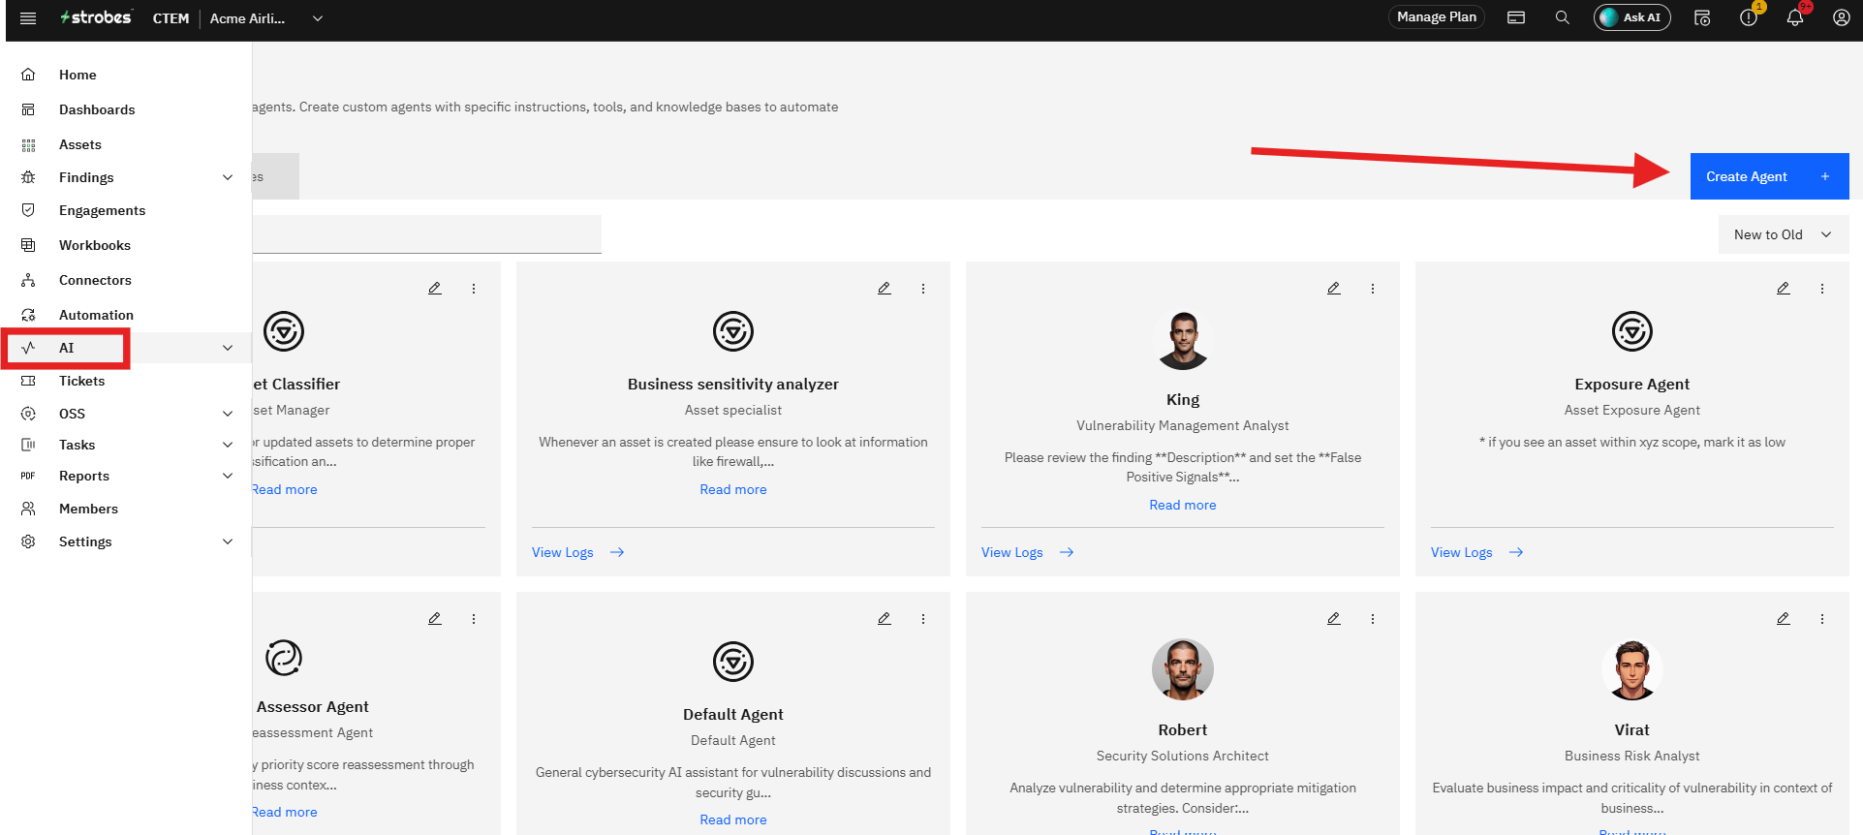This screenshot has width=1863, height=835.
Task: Open the Ask AI assistant button
Action: (x=1631, y=17)
